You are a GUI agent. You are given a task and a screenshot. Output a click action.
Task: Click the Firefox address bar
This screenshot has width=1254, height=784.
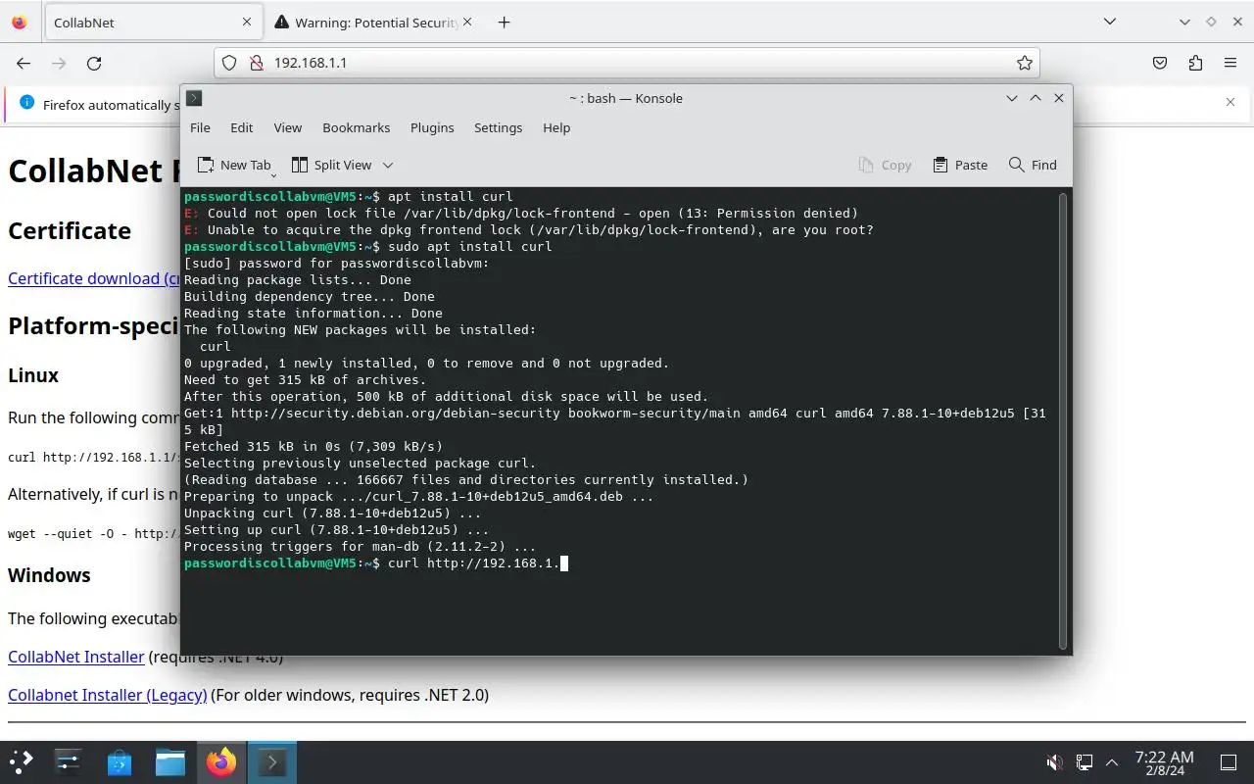coord(627,63)
